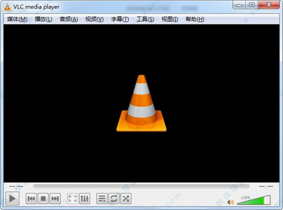Maximize the VLC window

[252, 5]
